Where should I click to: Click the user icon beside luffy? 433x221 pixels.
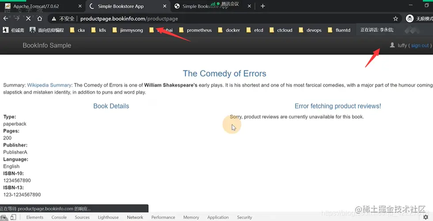pos(392,45)
